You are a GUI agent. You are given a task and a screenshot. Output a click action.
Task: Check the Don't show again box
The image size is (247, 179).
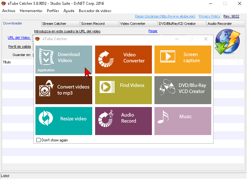pos(38,140)
